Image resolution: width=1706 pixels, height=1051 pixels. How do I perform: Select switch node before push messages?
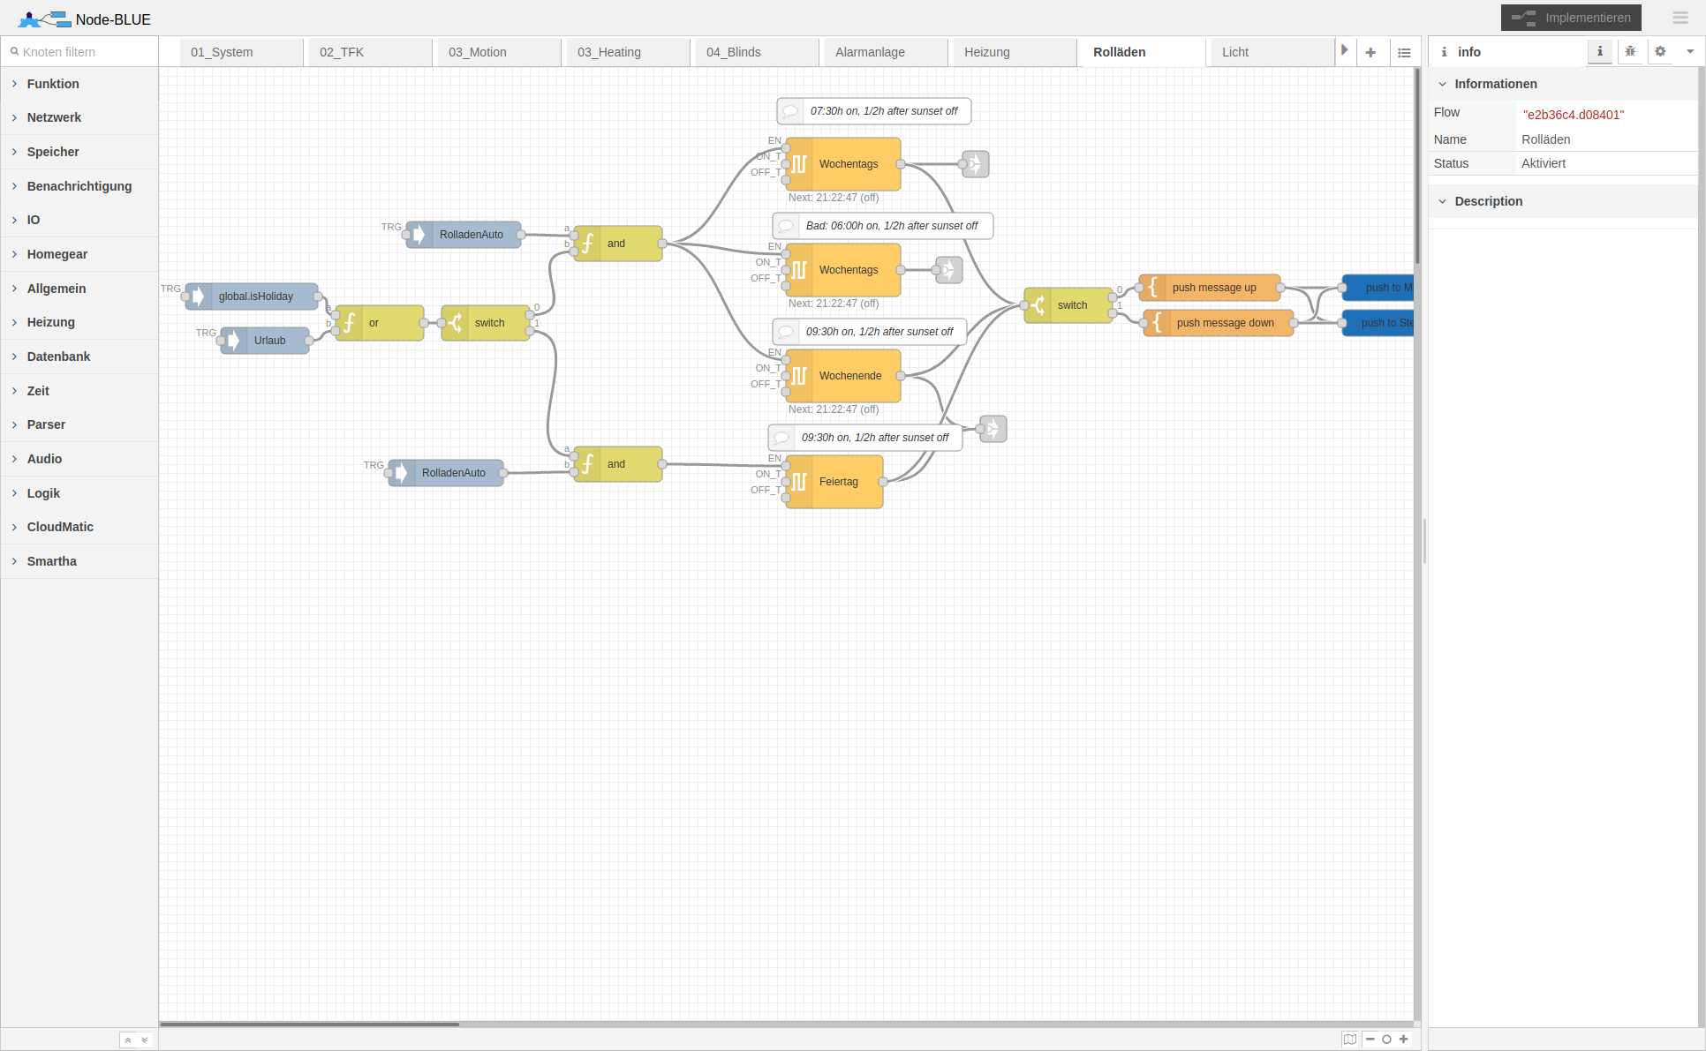[x=1068, y=305]
